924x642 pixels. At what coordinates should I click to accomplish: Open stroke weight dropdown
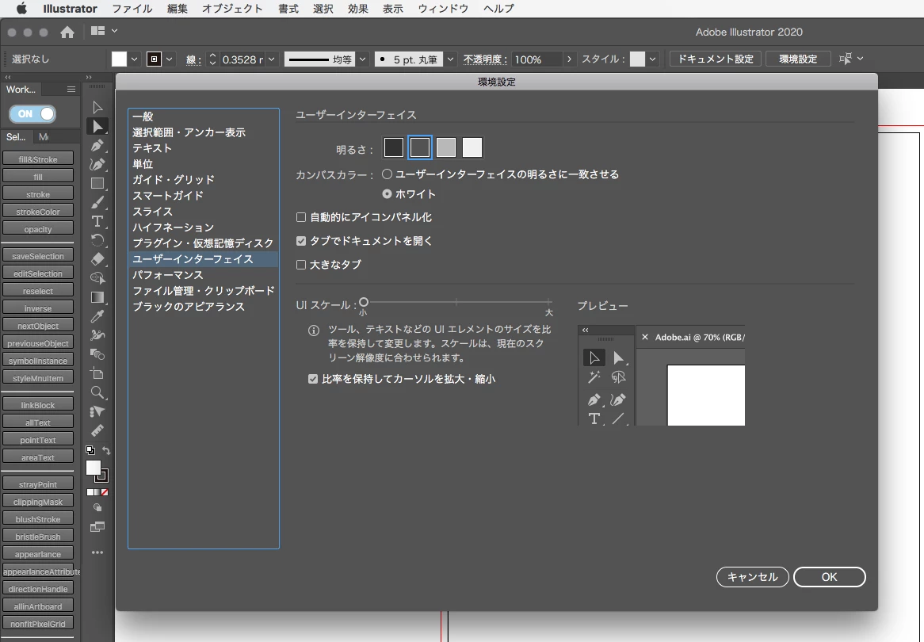pos(272,59)
